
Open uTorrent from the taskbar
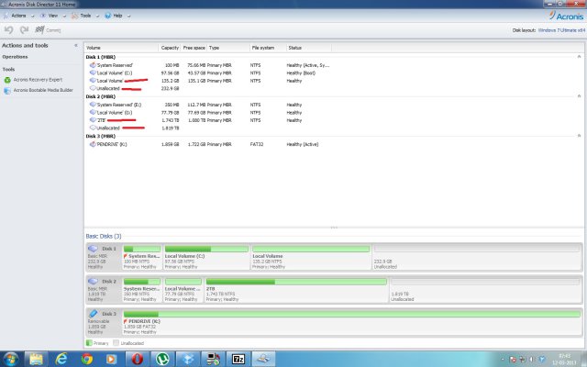click(162, 359)
